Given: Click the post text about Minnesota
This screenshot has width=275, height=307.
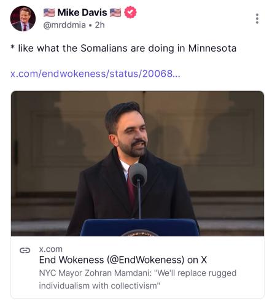Looking at the screenshot, I should coord(123,49).
